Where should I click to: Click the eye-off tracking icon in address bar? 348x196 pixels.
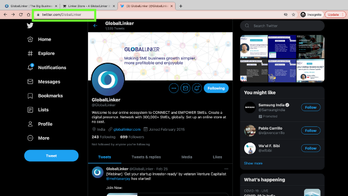coord(285,15)
